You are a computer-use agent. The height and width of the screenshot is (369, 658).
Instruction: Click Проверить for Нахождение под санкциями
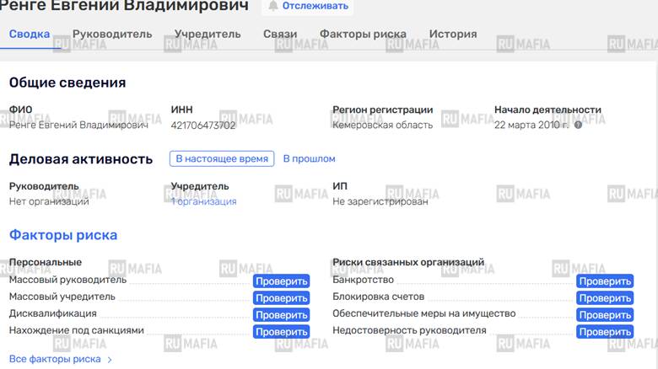[x=281, y=332]
